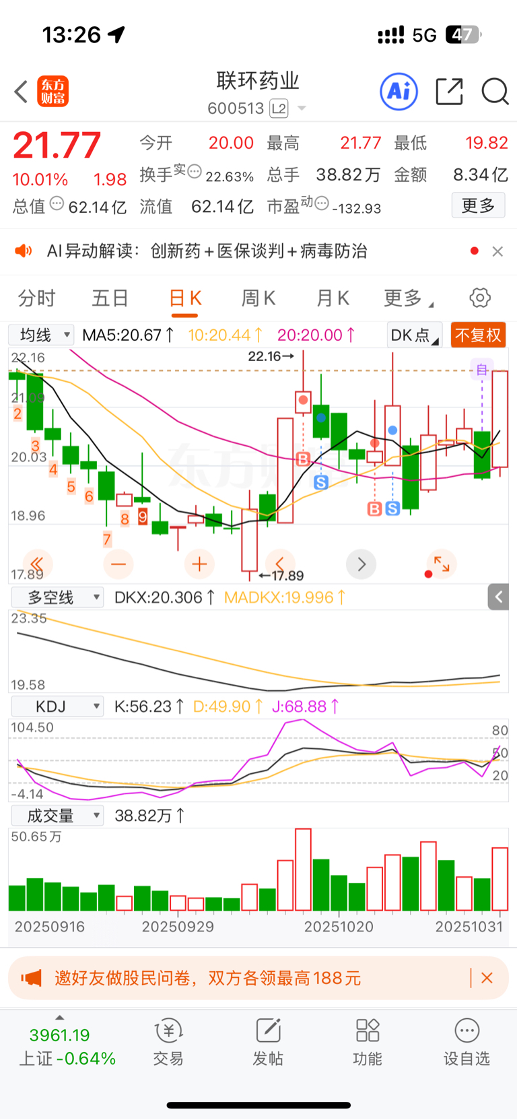
Task: Tap the stock name 联环药业
Action: [258, 81]
